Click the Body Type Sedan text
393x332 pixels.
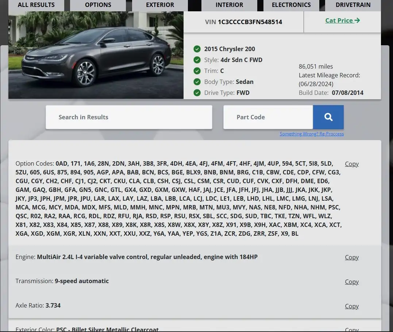point(244,82)
